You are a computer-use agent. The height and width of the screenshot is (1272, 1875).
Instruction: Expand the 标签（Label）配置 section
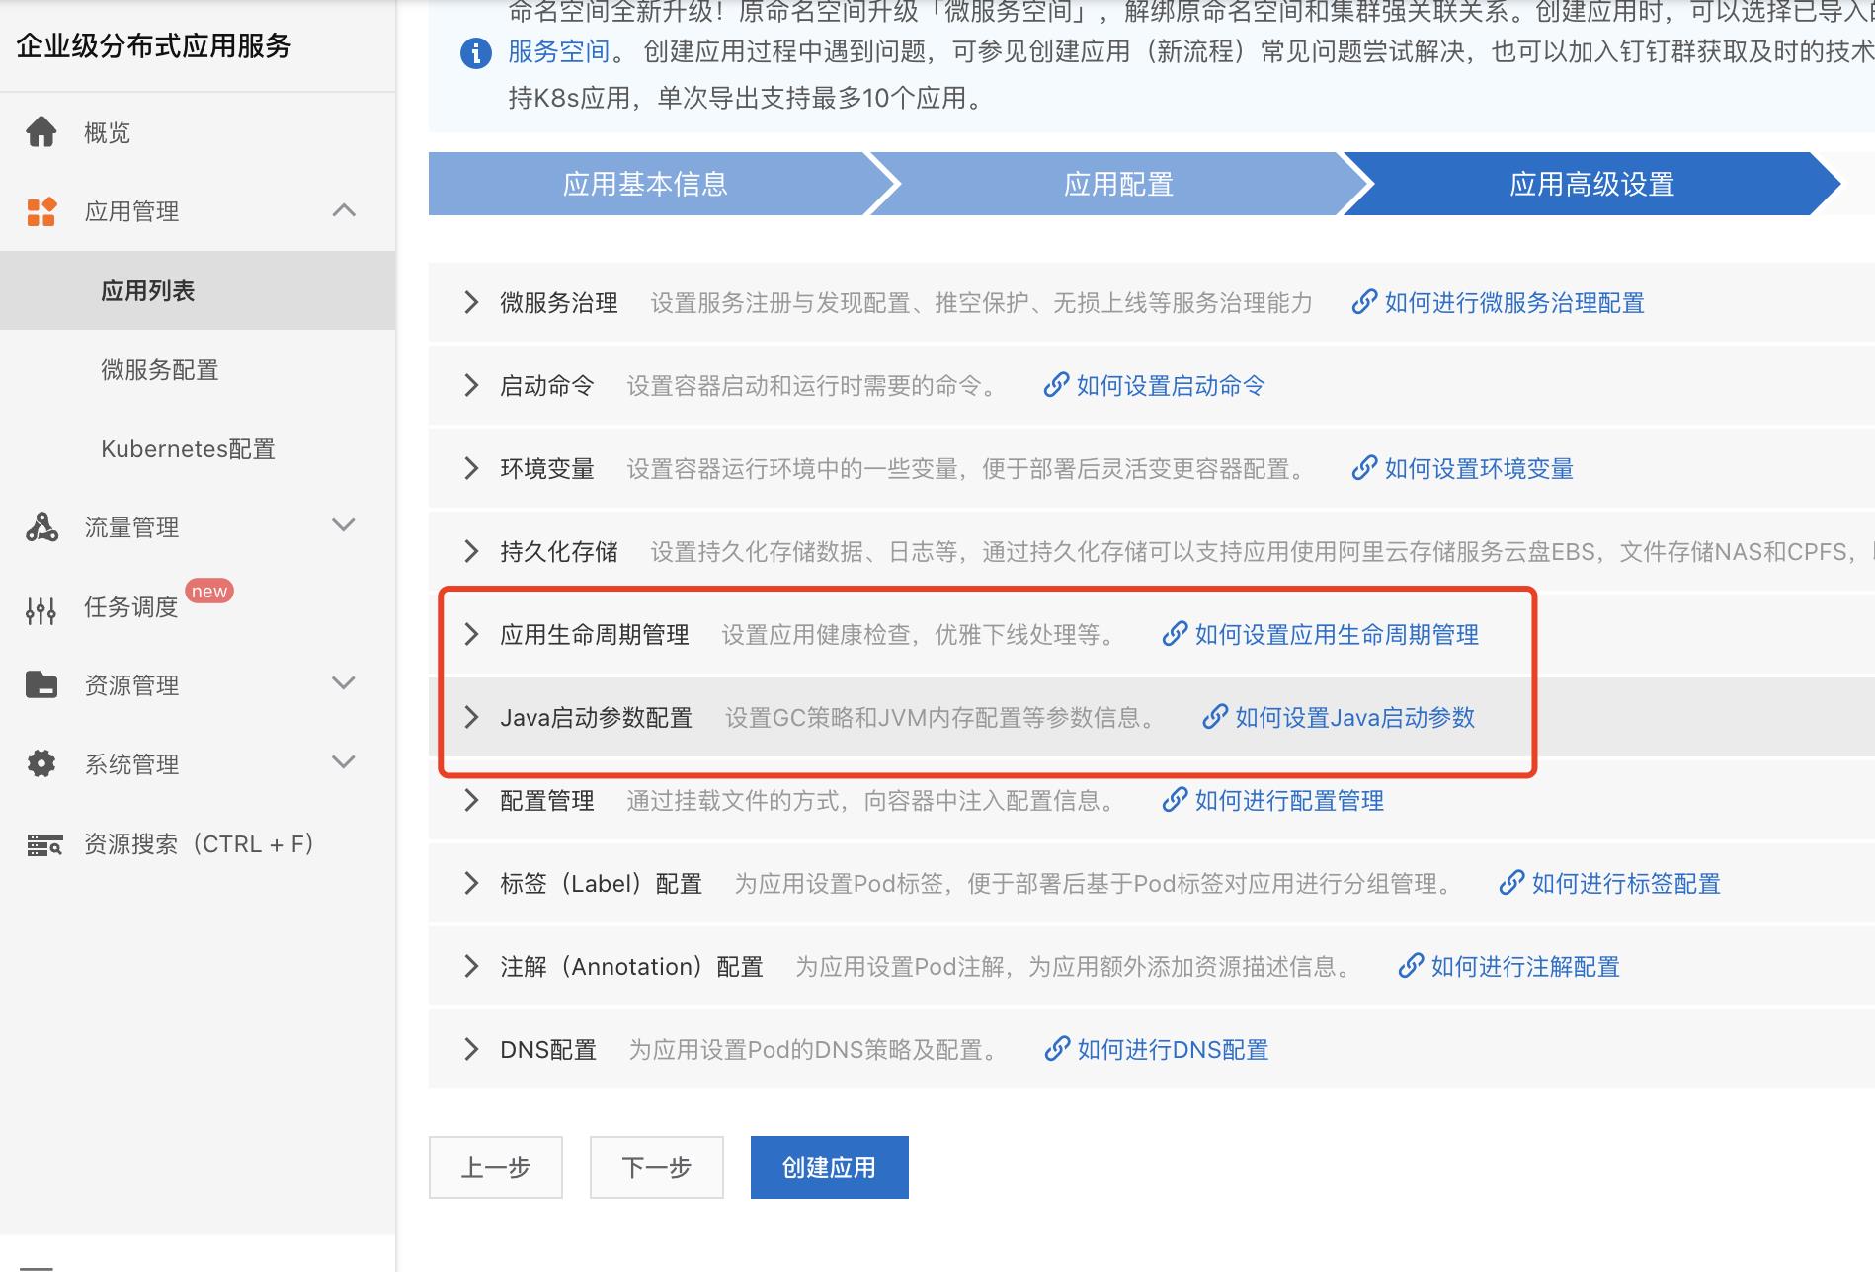pos(471,883)
